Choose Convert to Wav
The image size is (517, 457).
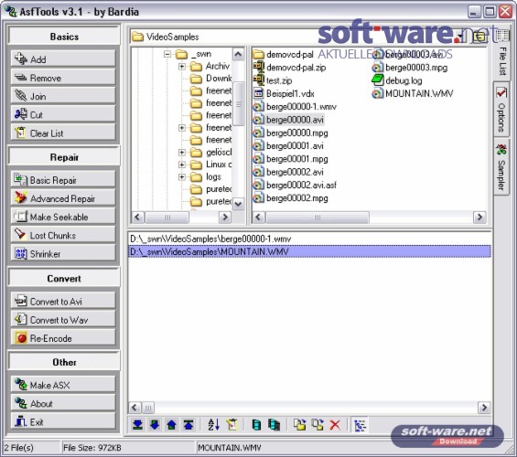[x=63, y=319]
